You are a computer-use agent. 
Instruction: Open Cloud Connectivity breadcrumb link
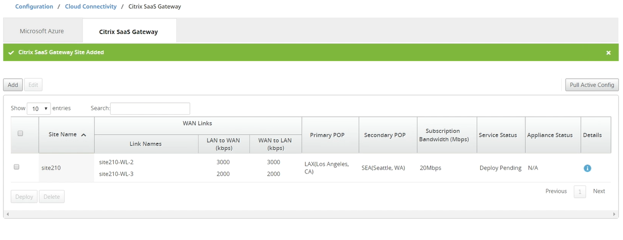(x=91, y=7)
